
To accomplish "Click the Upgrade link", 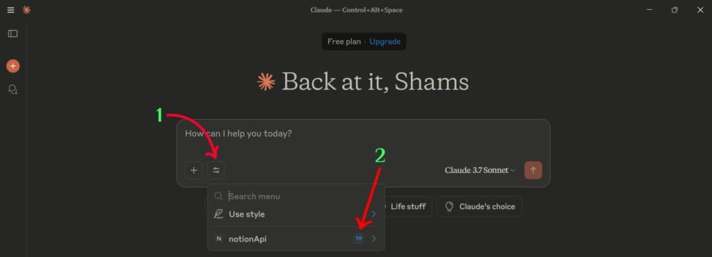I will pyautogui.click(x=385, y=42).
